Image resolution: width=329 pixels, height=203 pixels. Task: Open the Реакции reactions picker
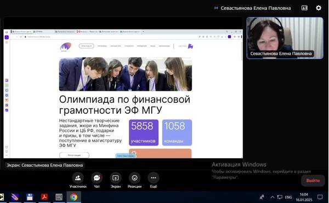point(134,180)
